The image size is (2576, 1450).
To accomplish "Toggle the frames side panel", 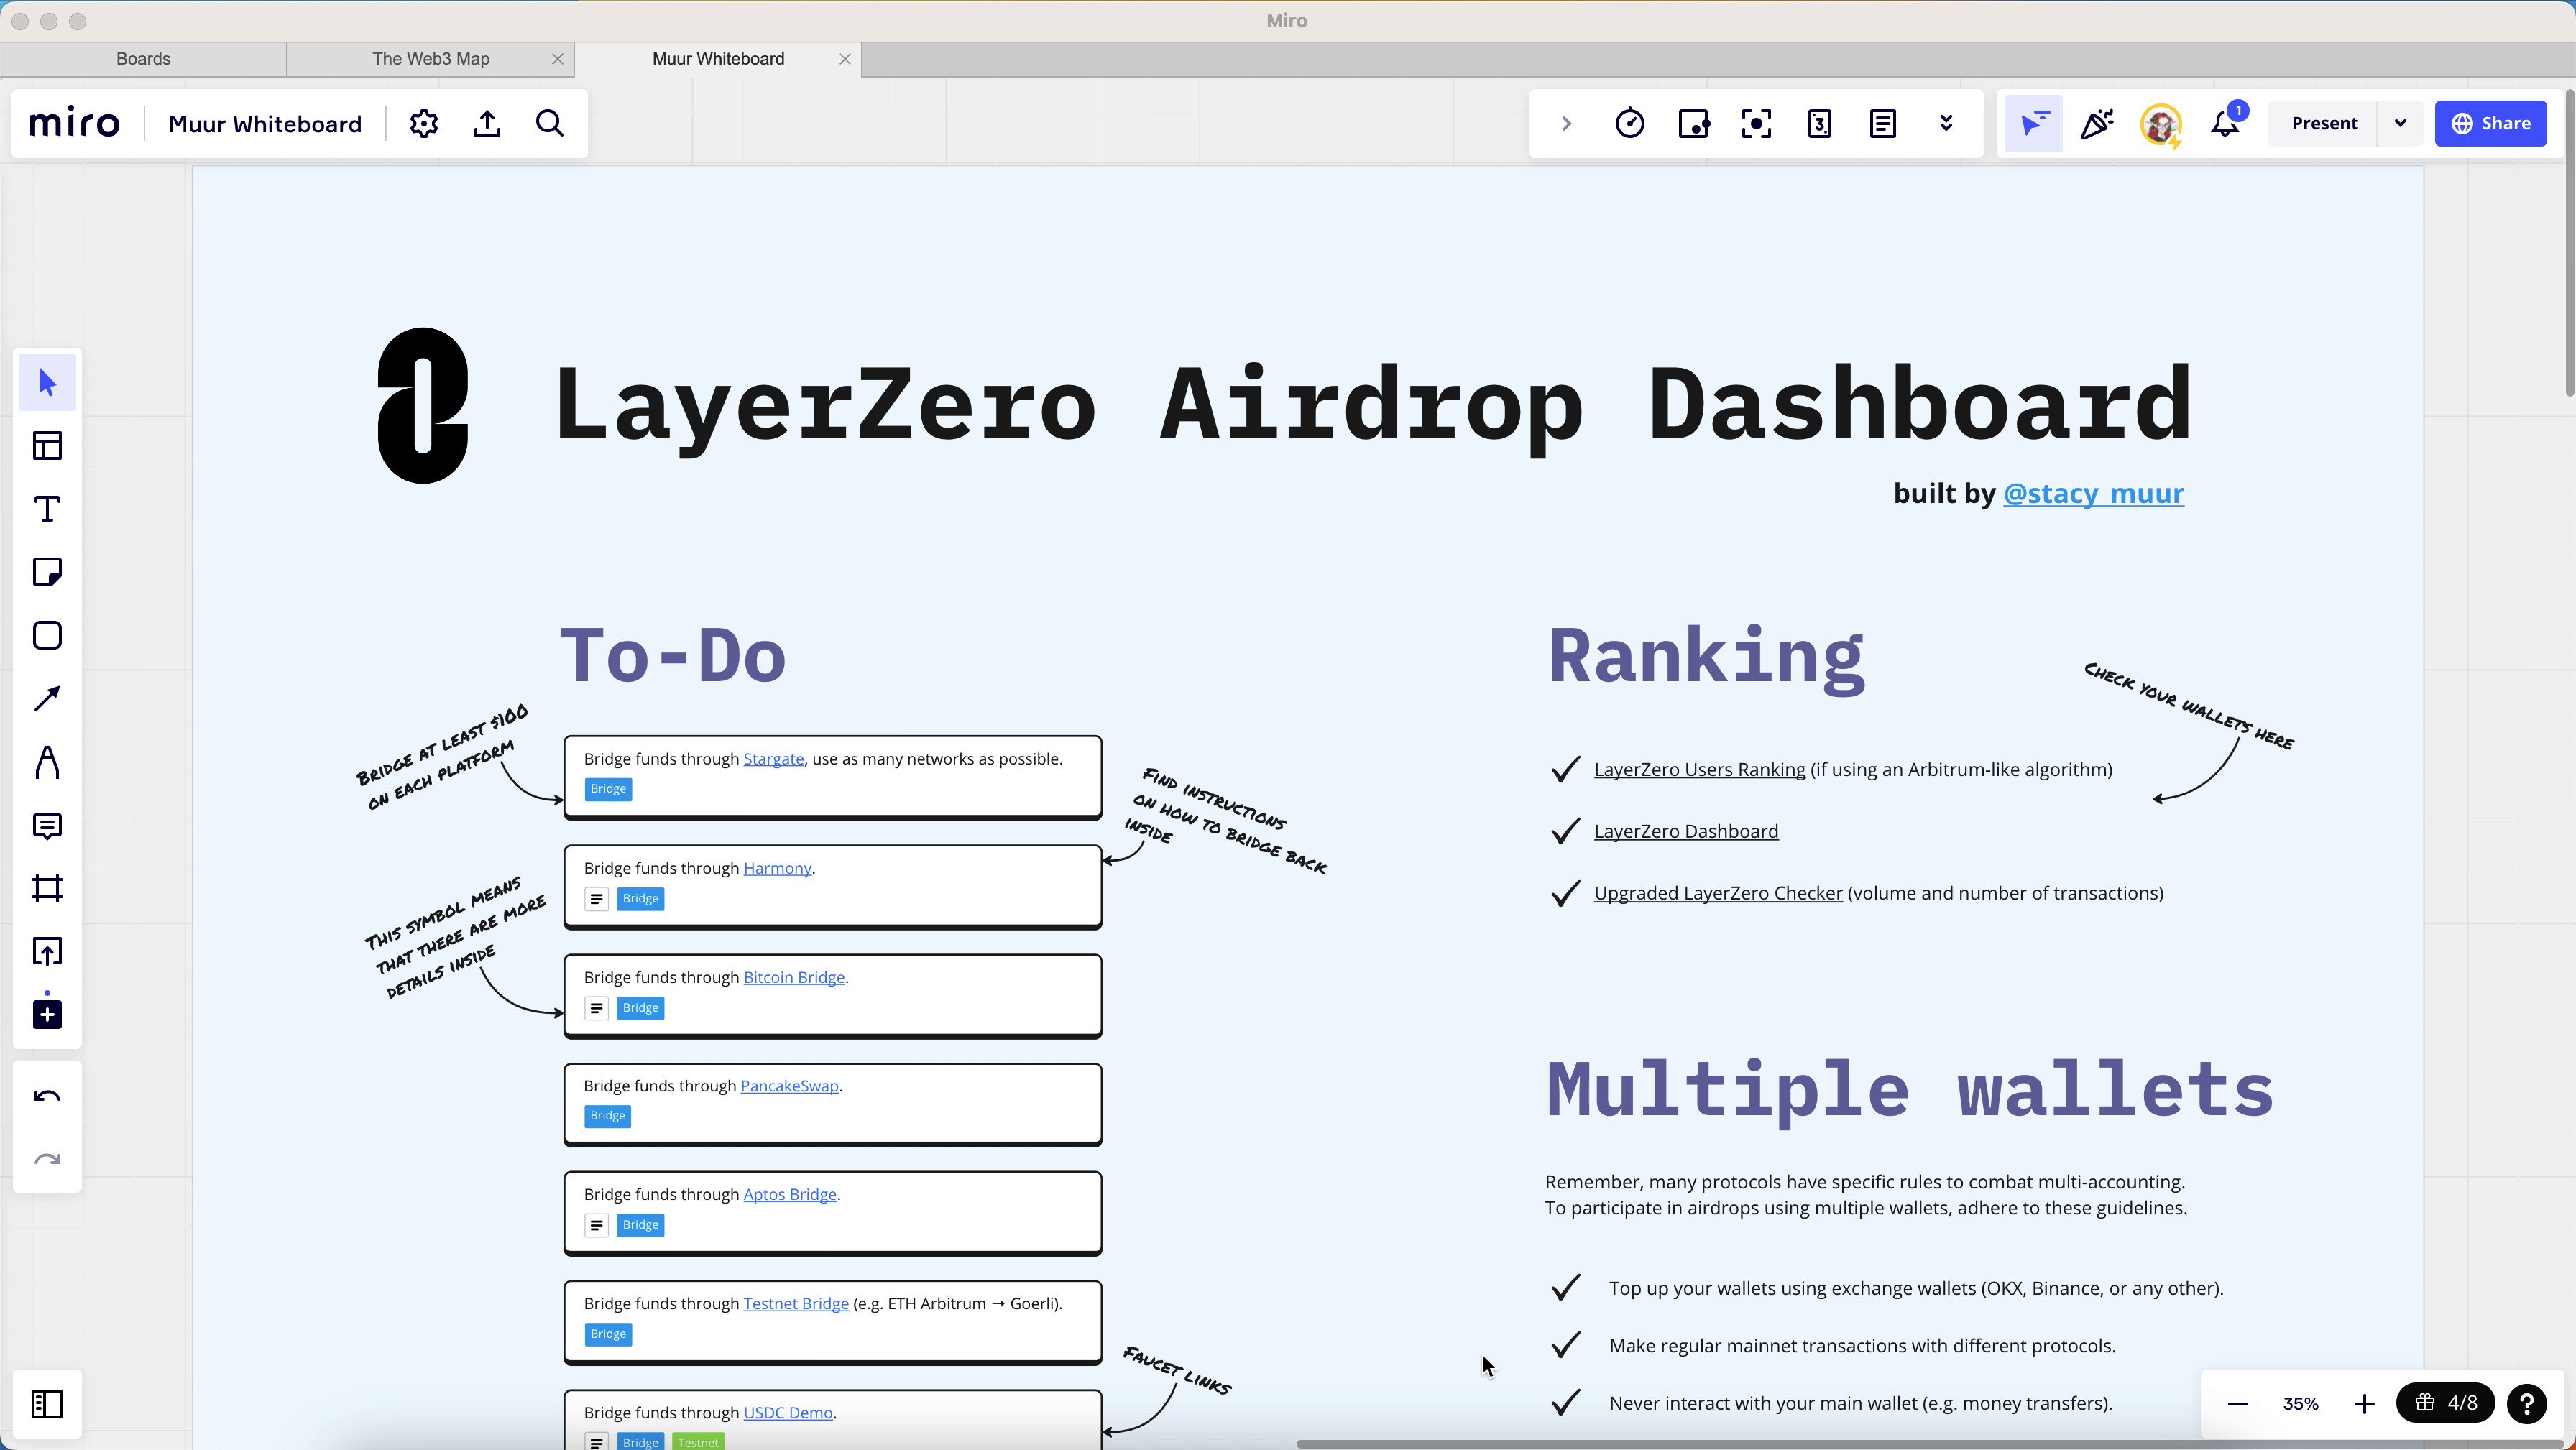I will pyautogui.click(x=47, y=1403).
